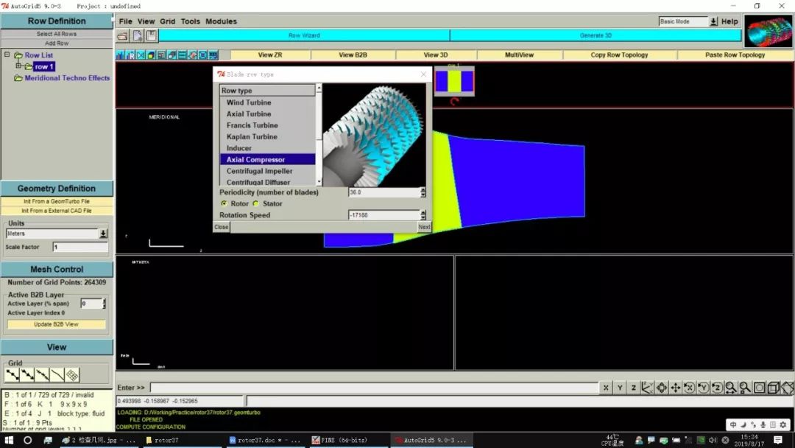Select the Stator radio button
795x448 pixels.
[x=256, y=203]
